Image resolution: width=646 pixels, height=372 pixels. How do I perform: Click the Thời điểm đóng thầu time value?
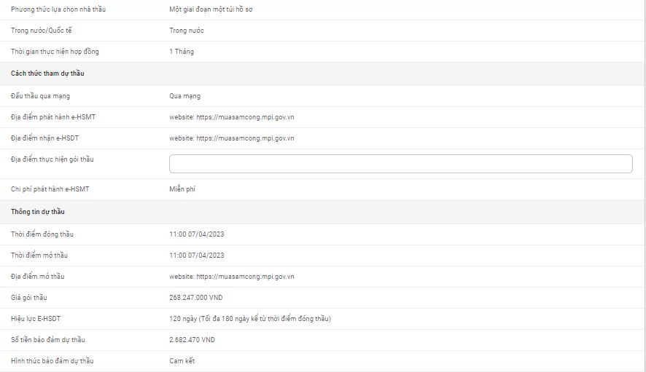point(197,234)
